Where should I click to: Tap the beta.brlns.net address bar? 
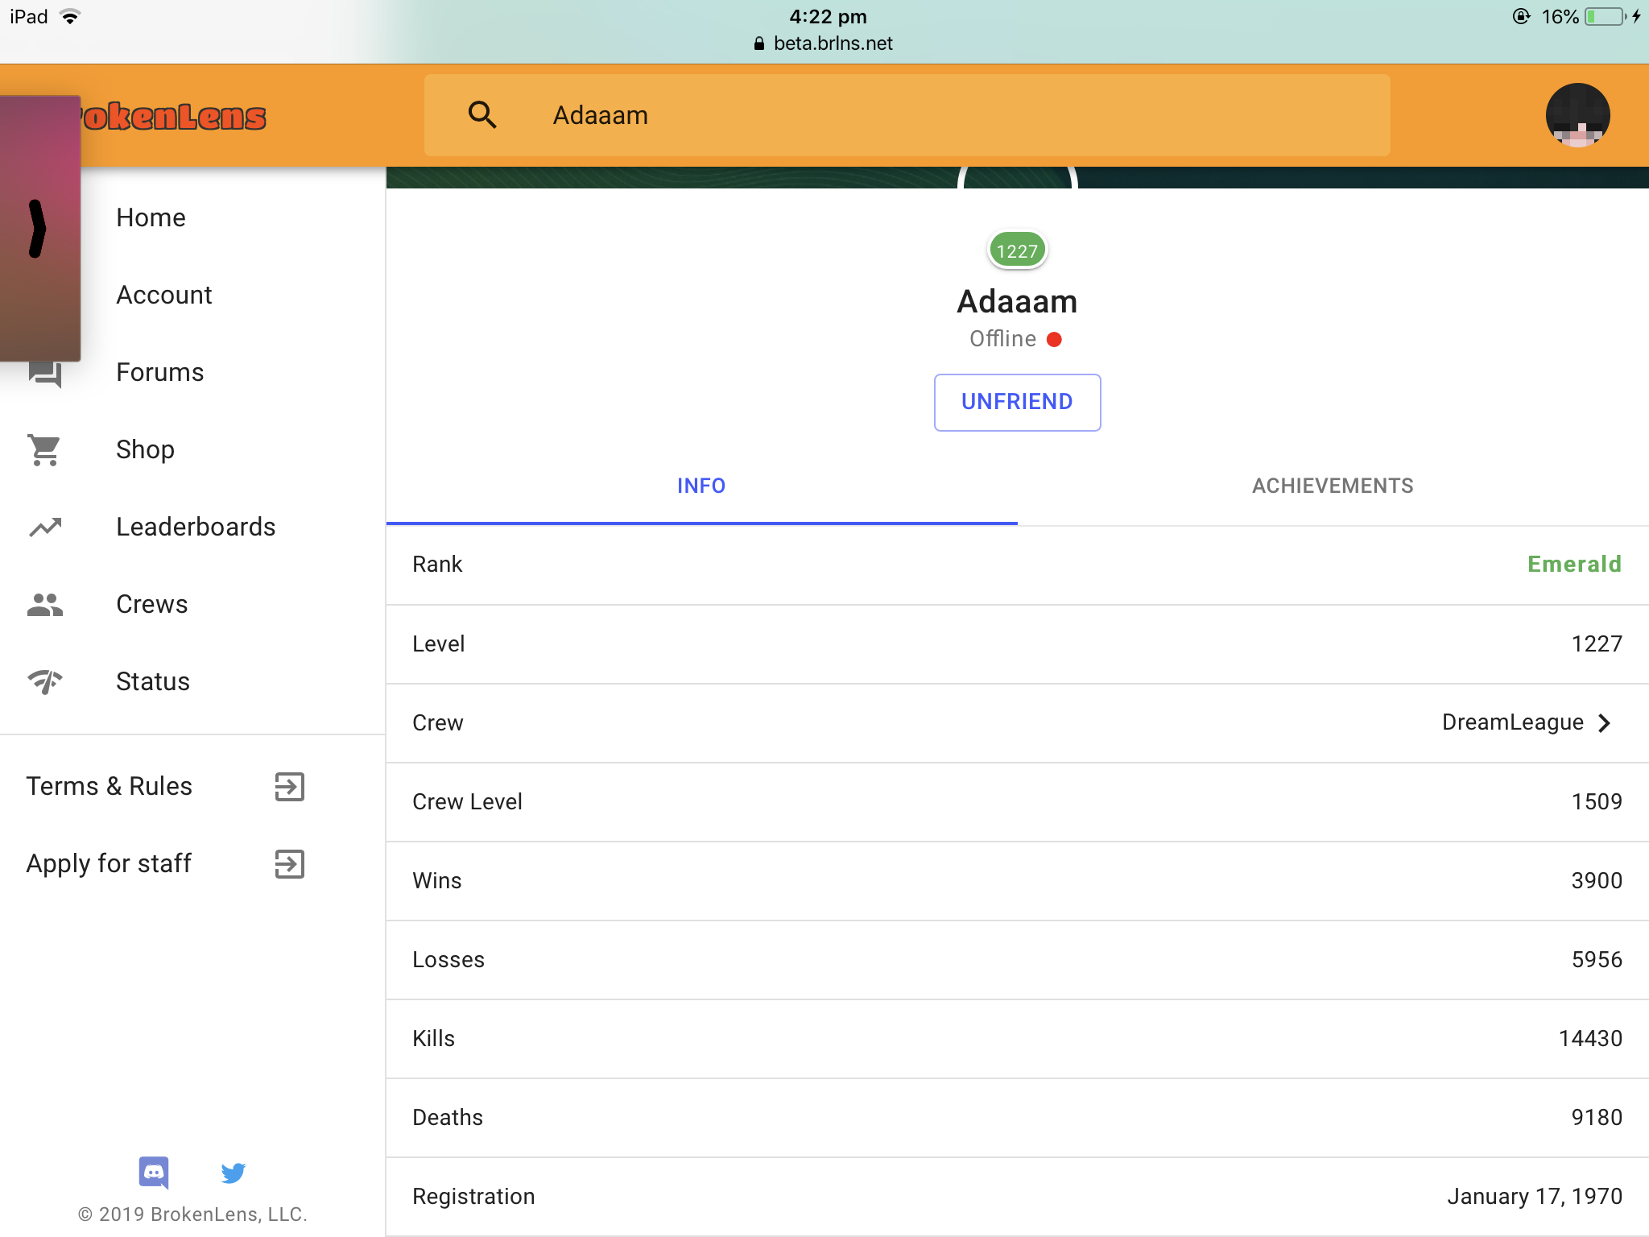point(824,43)
